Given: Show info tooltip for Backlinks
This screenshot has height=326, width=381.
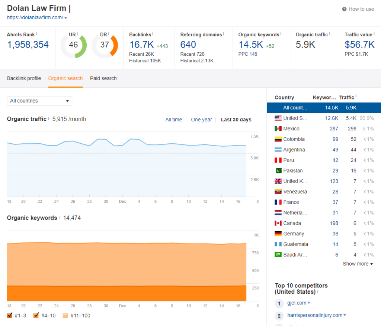Looking at the screenshot, I should coord(153,34).
